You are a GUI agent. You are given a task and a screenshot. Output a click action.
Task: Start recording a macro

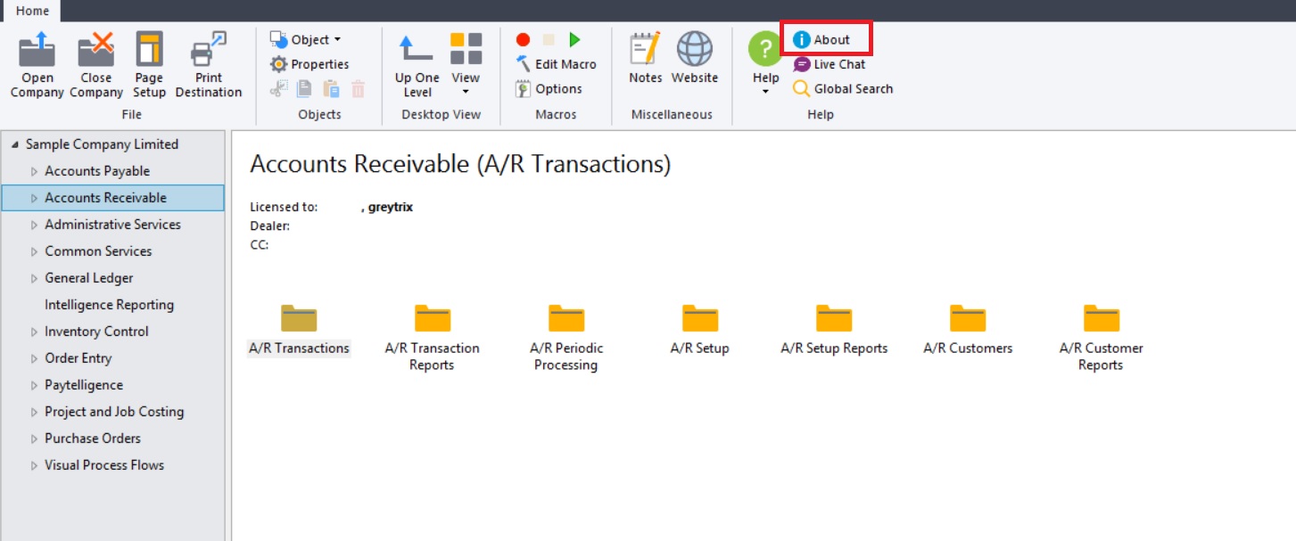click(522, 39)
